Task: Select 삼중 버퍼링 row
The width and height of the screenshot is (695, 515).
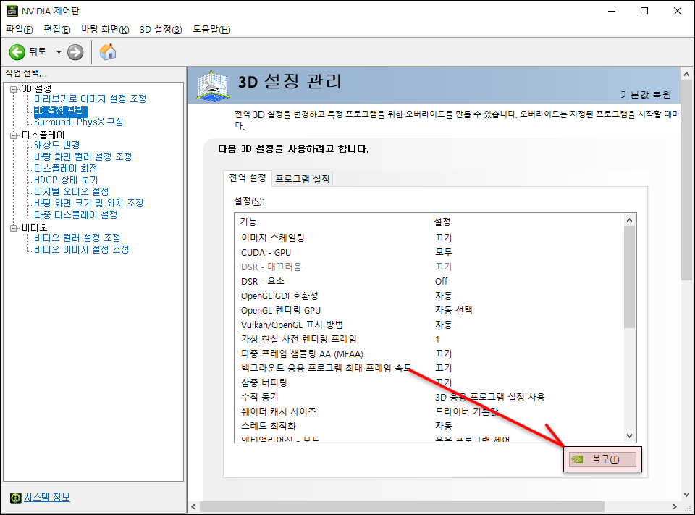Action: (429, 382)
